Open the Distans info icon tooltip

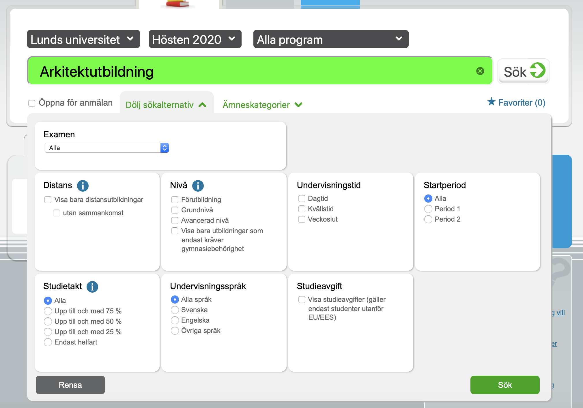(83, 186)
